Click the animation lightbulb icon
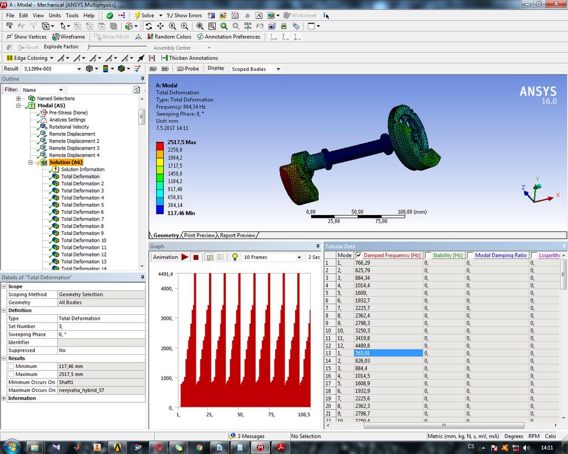The image size is (568, 454). click(x=235, y=257)
